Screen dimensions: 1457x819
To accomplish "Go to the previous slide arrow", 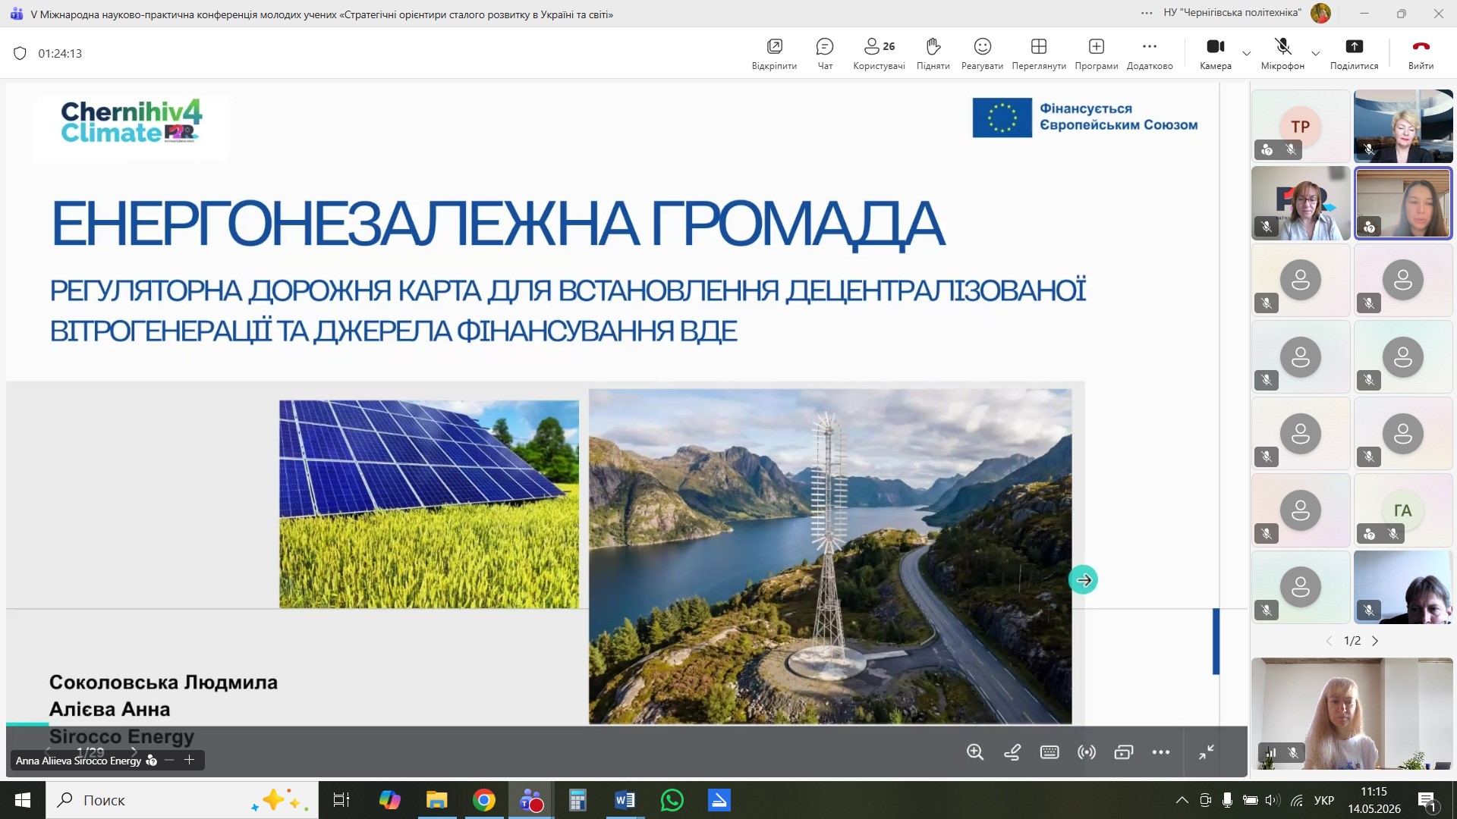I will point(48,752).
